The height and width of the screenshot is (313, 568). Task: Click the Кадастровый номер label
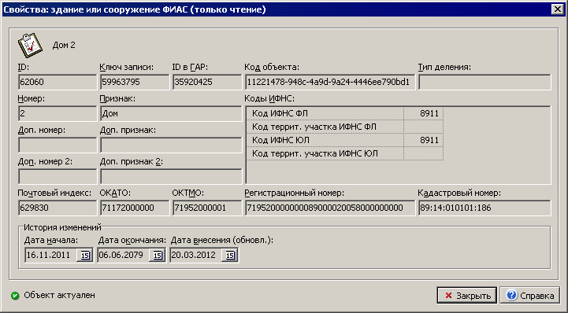tap(459, 193)
